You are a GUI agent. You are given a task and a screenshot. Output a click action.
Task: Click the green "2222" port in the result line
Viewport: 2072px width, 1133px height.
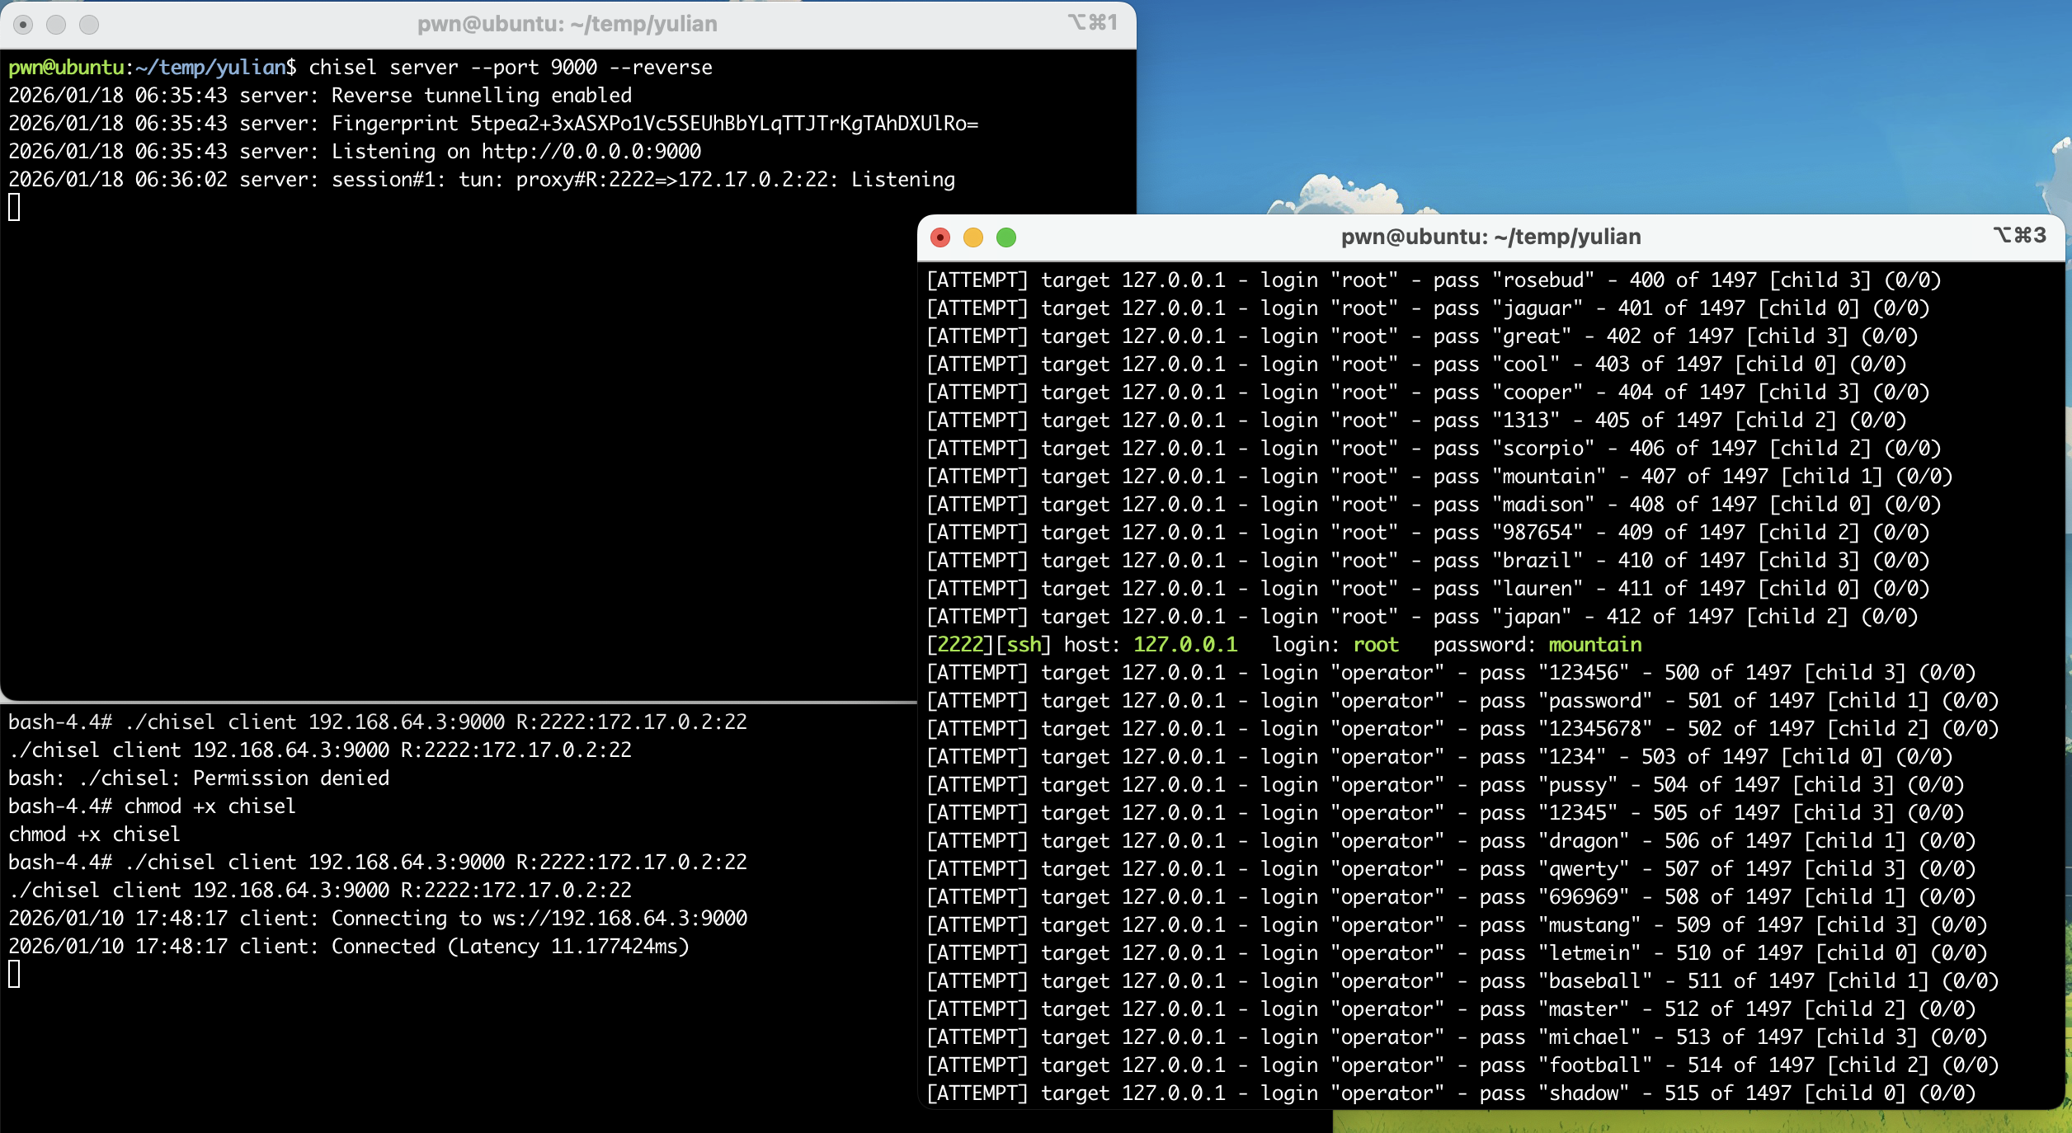[x=961, y=645]
